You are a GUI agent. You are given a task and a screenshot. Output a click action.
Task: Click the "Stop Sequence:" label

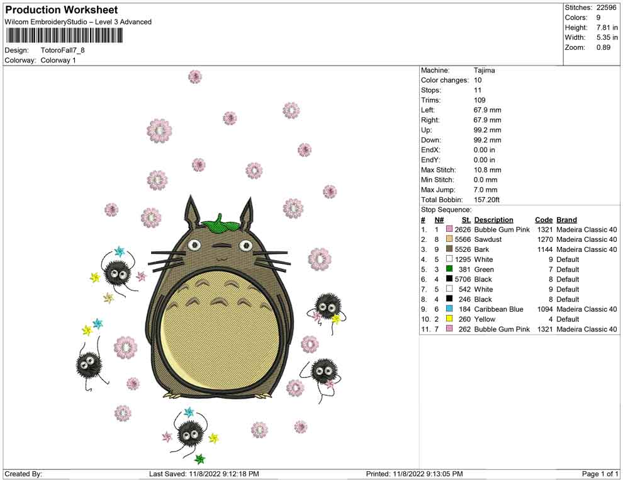click(446, 210)
